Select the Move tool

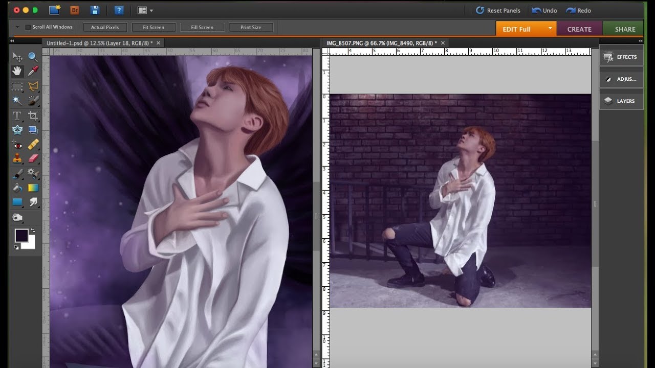(x=17, y=57)
